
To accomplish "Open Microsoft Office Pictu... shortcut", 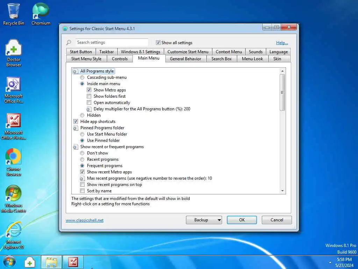I will (14, 126).
